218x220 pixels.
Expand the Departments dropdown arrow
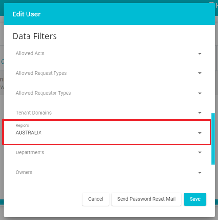(200, 152)
